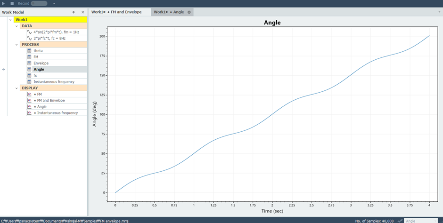This screenshot has width=443, height=223.
Task: Open ★ FM and Envelope display item
Action: point(57,100)
